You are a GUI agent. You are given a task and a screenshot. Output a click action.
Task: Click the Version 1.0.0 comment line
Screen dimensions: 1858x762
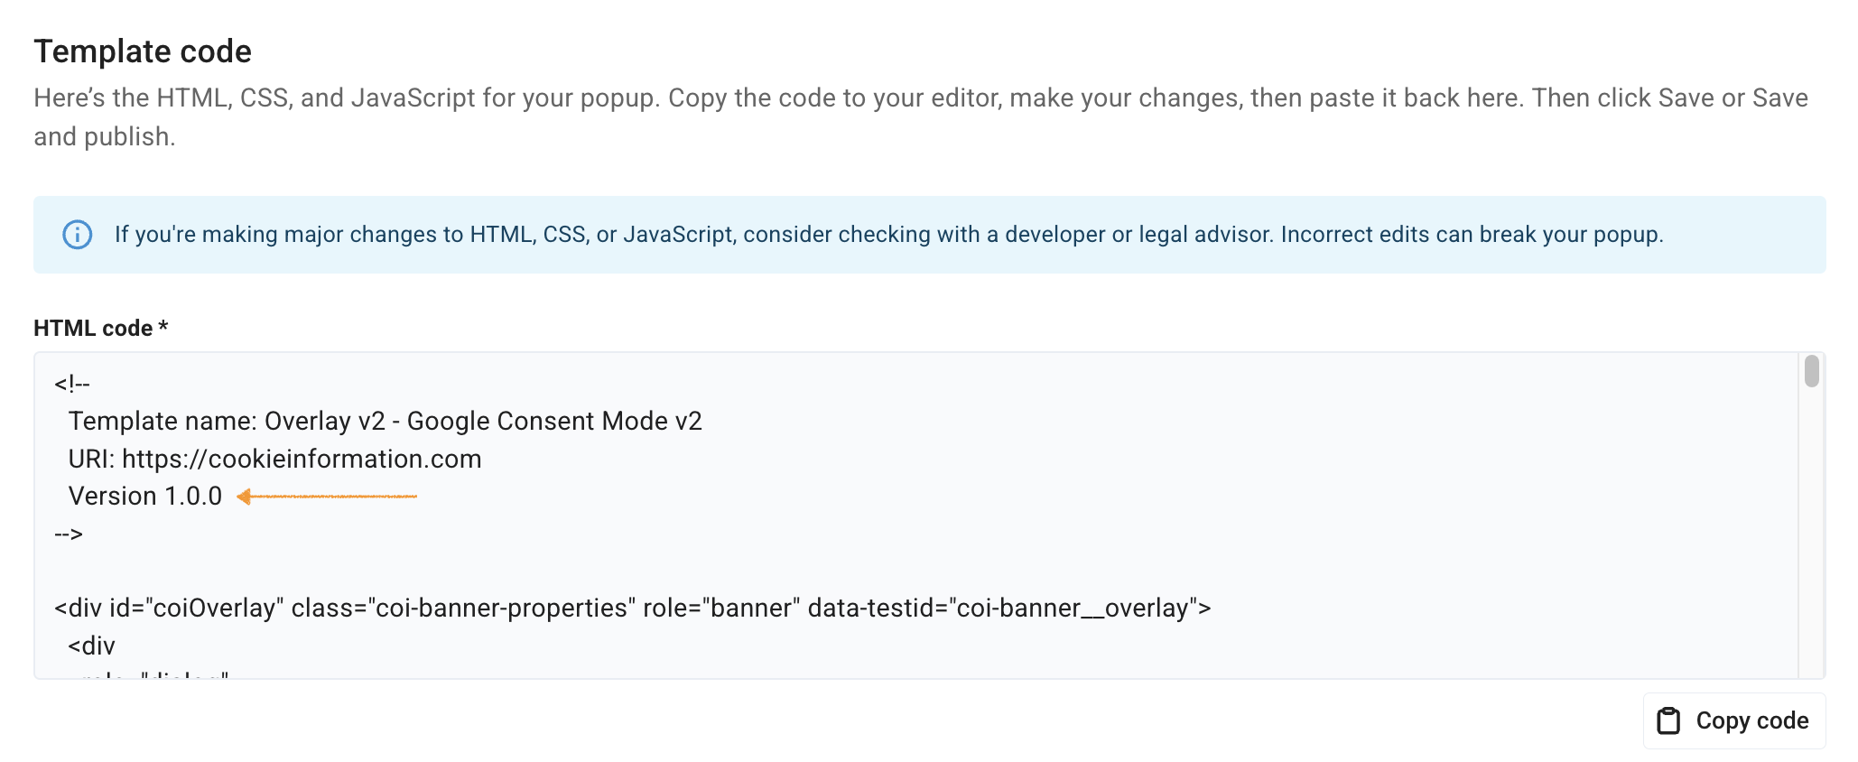pyautogui.click(x=144, y=496)
